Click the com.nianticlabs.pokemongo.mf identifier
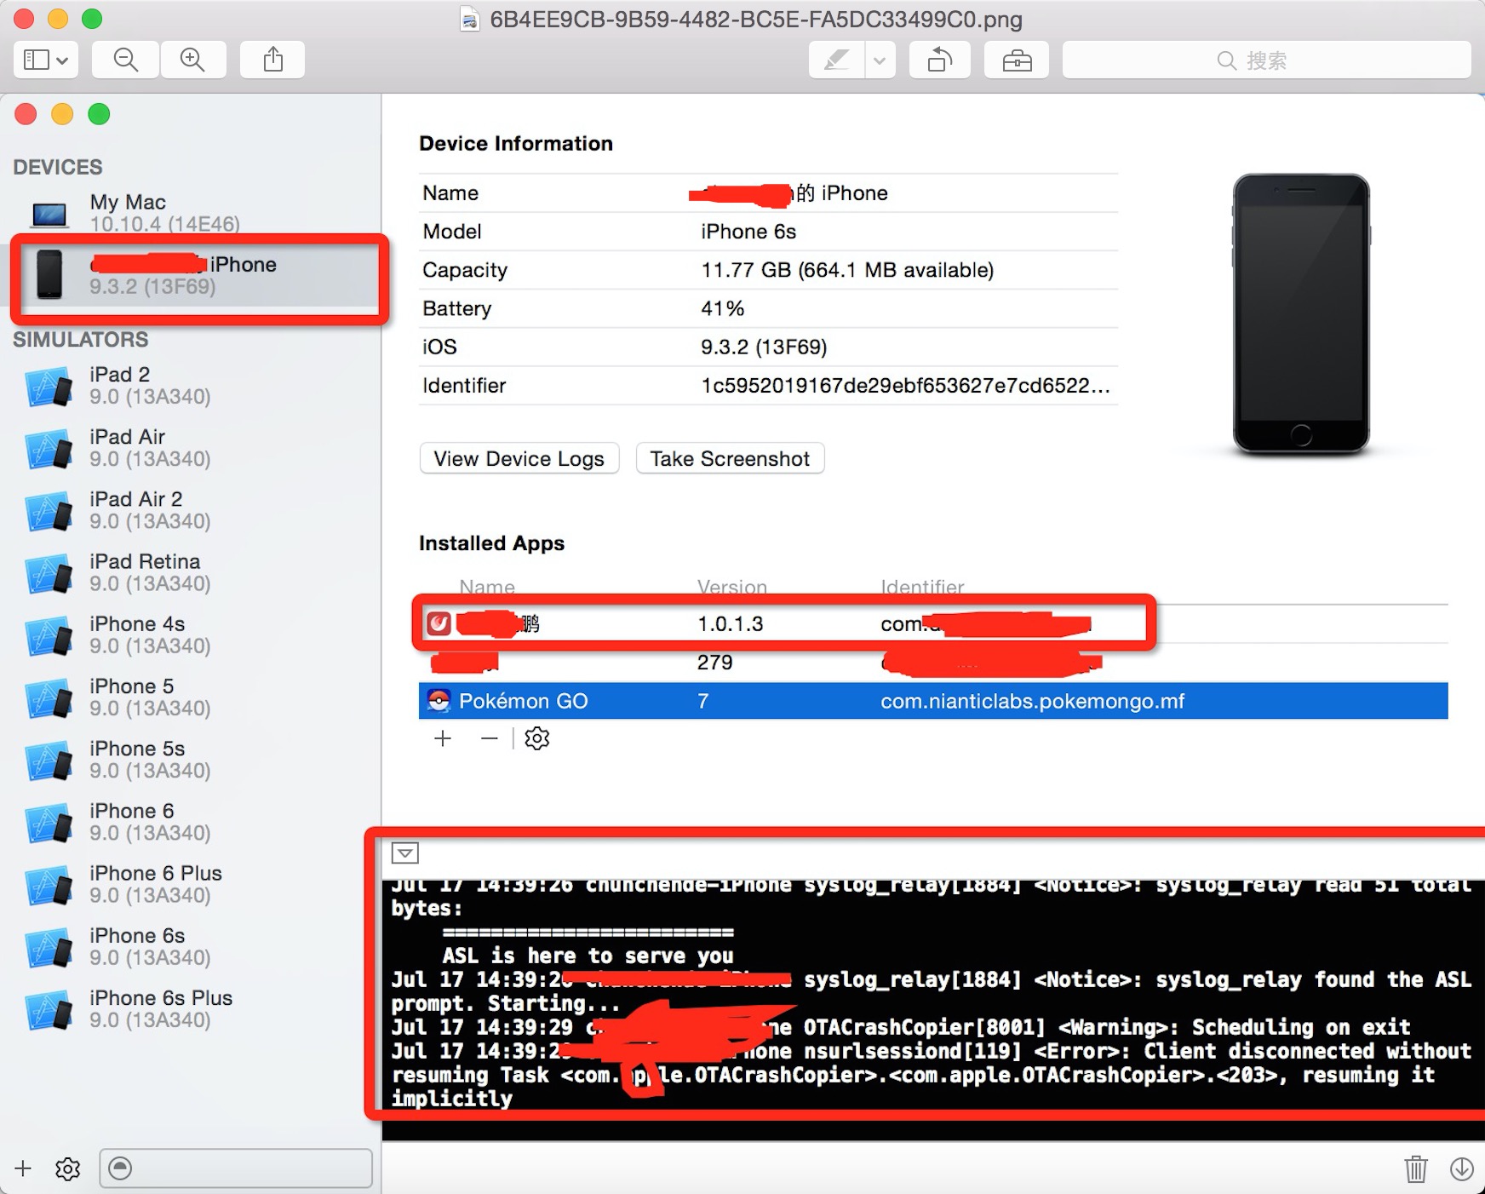The height and width of the screenshot is (1194, 1485). tap(1032, 701)
